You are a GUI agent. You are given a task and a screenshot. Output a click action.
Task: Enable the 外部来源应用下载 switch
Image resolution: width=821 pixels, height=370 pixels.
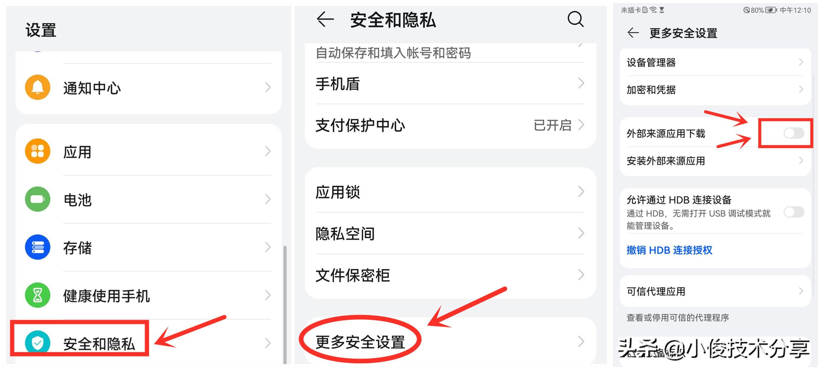794,133
